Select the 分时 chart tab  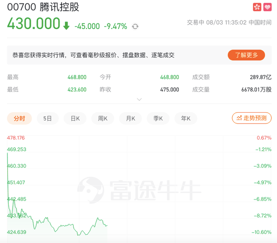(19, 118)
